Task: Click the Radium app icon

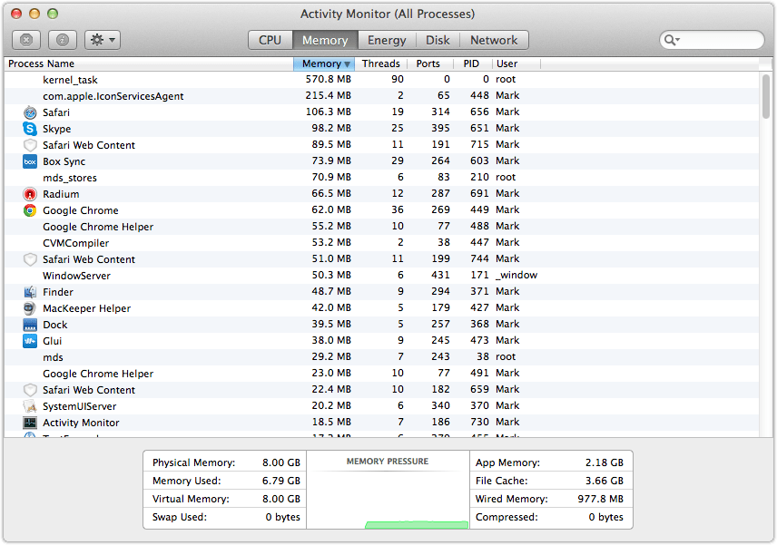Action: 30,194
